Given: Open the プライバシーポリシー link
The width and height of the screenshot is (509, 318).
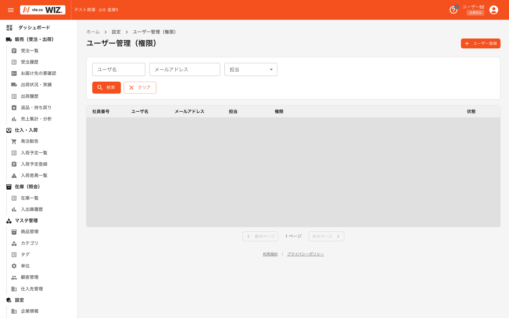Looking at the screenshot, I should [305, 254].
